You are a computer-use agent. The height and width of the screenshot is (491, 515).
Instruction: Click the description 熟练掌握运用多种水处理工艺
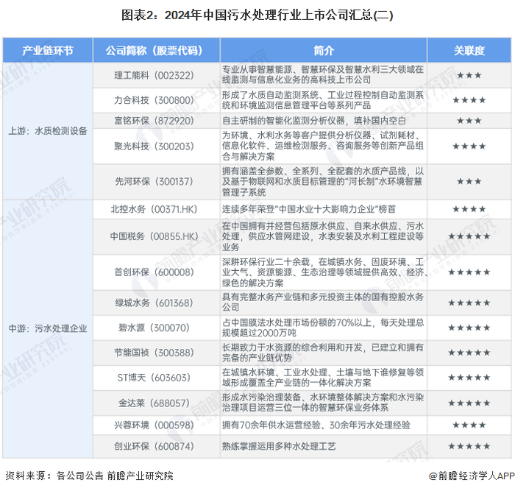tap(279, 446)
